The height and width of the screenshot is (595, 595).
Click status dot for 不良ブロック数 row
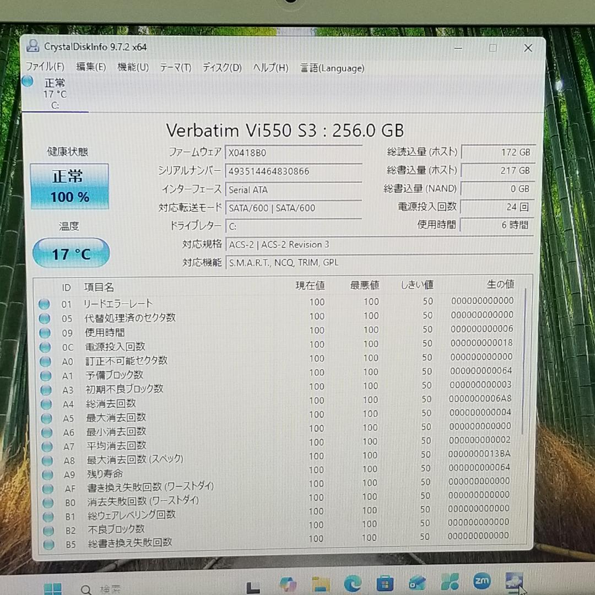click(x=46, y=530)
